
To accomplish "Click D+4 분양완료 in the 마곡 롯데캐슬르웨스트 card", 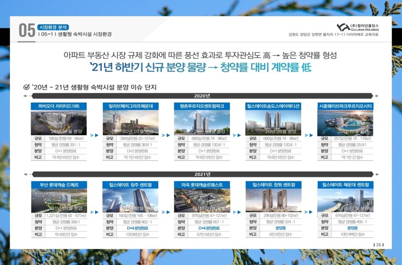I will click(x=209, y=228).
